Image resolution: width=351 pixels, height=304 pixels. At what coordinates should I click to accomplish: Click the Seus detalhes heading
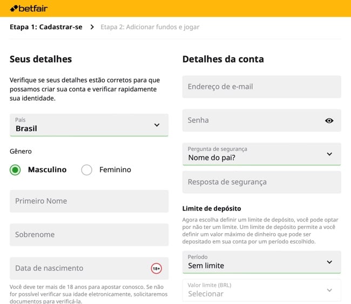pyautogui.click(x=40, y=59)
